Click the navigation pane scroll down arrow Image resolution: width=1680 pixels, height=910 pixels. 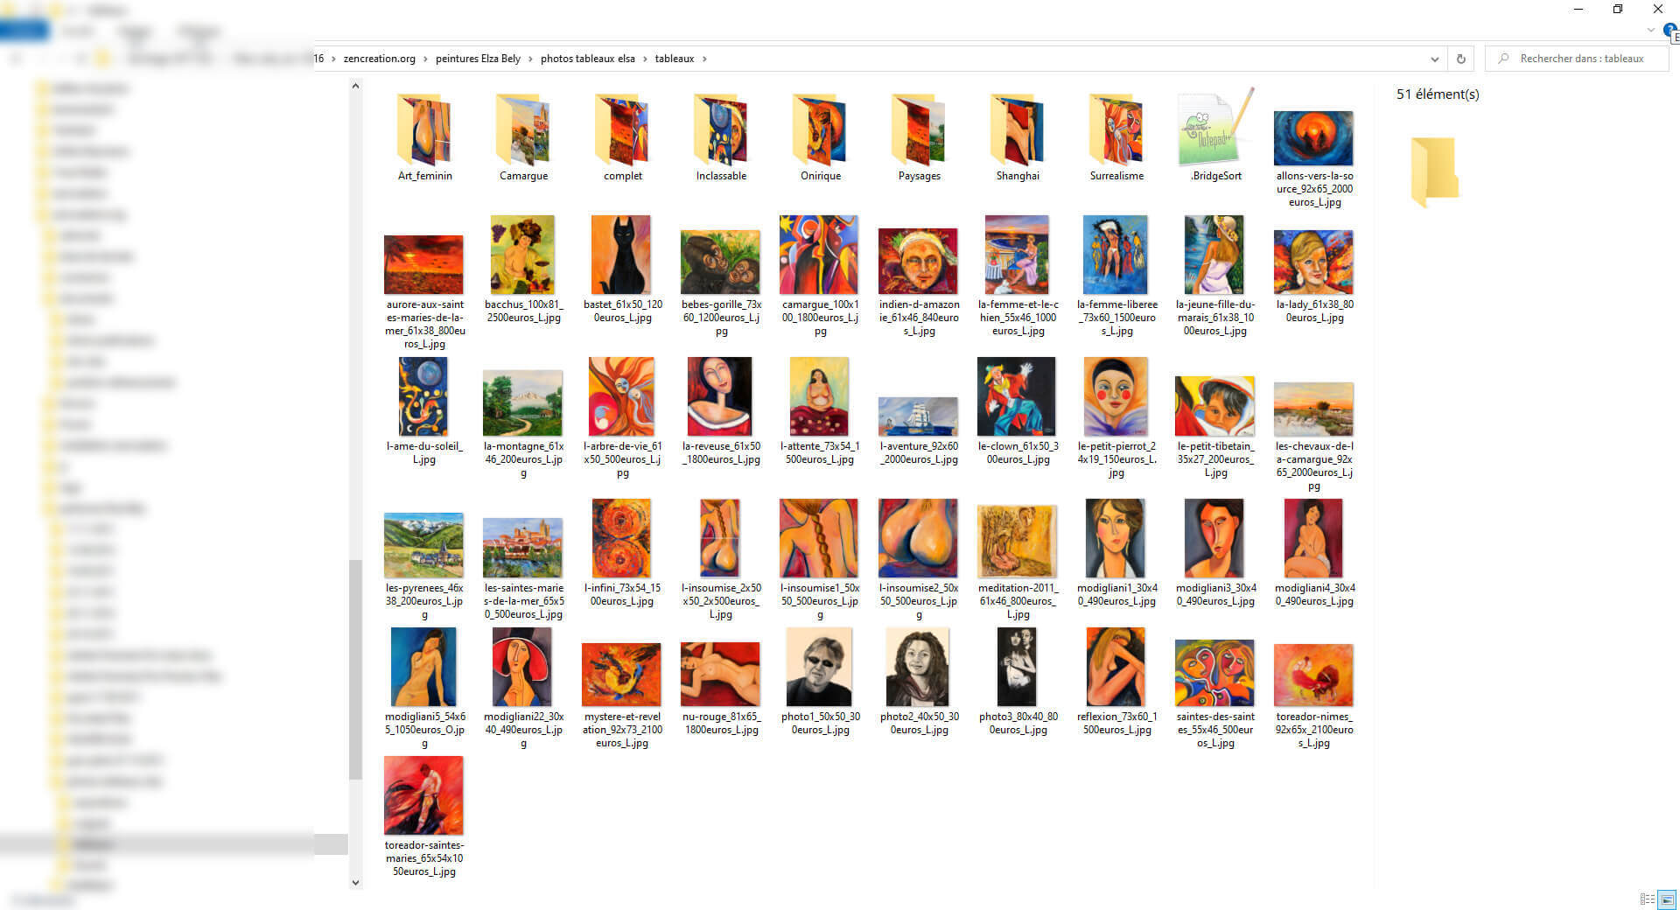point(355,882)
